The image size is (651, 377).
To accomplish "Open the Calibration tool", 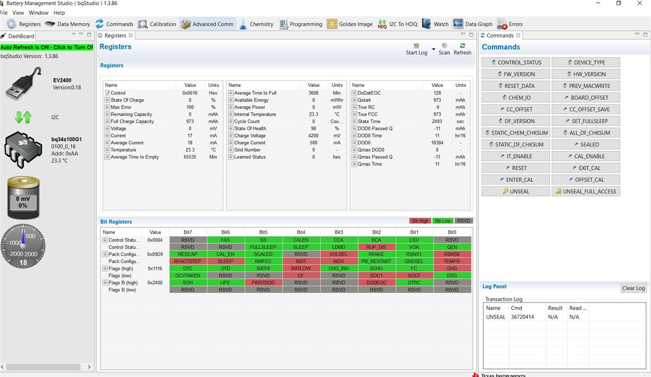I will coord(157,24).
